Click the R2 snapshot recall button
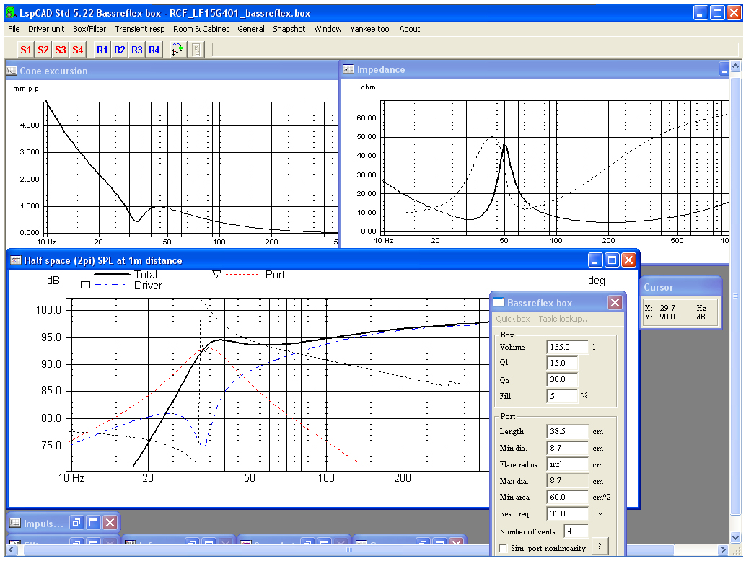746x561 pixels. pyautogui.click(x=120, y=50)
